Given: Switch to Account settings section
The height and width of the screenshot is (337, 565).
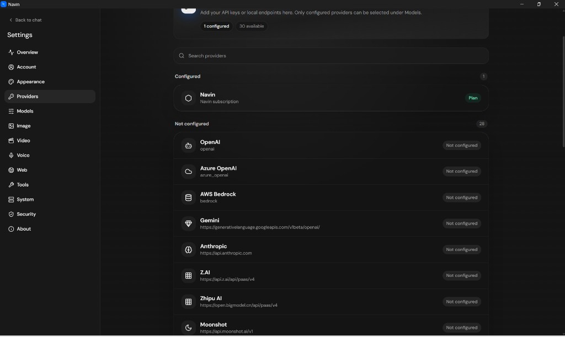Looking at the screenshot, I should point(50,67).
